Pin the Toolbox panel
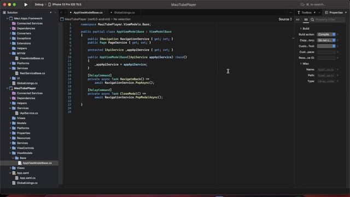Image resolution: width=350 pixels, height=197 pixels. (315, 13)
